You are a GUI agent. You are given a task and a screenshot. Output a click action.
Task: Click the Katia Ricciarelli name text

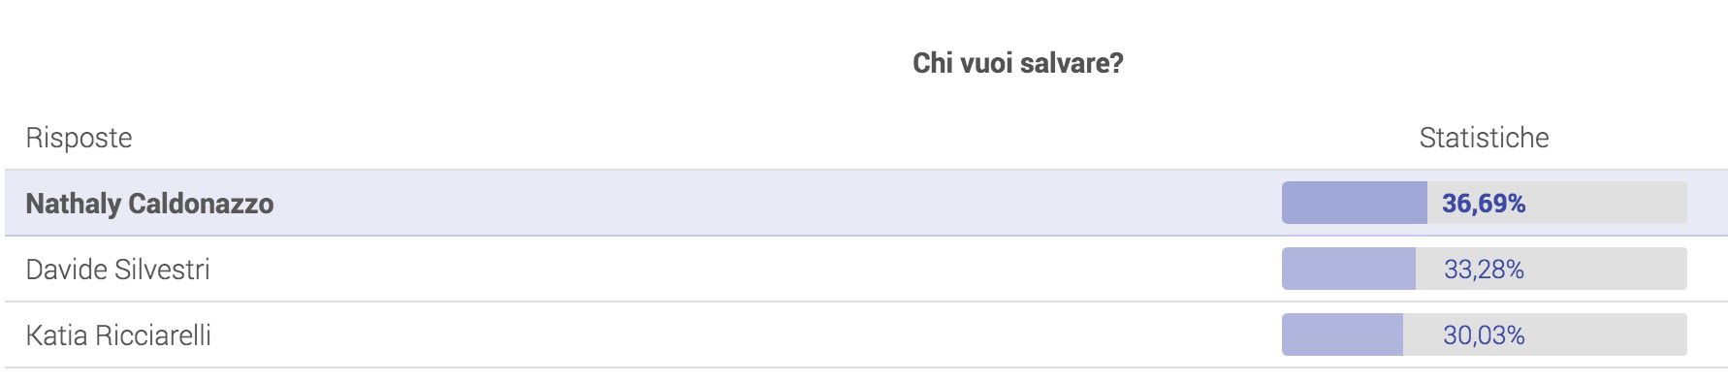click(x=118, y=335)
